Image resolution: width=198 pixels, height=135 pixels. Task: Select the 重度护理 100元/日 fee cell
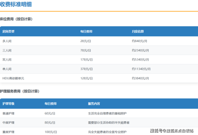click(x=51, y=132)
